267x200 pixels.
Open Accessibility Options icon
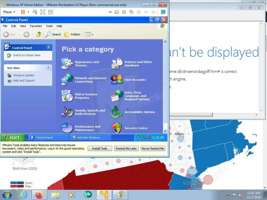(117, 112)
